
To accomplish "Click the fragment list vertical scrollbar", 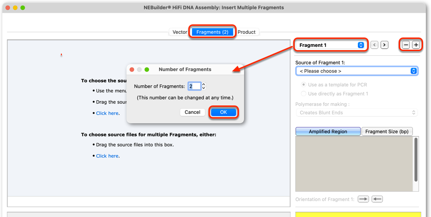I will [x=416, y=159].
